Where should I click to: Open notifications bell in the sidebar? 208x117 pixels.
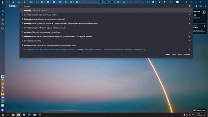(3, 6)
